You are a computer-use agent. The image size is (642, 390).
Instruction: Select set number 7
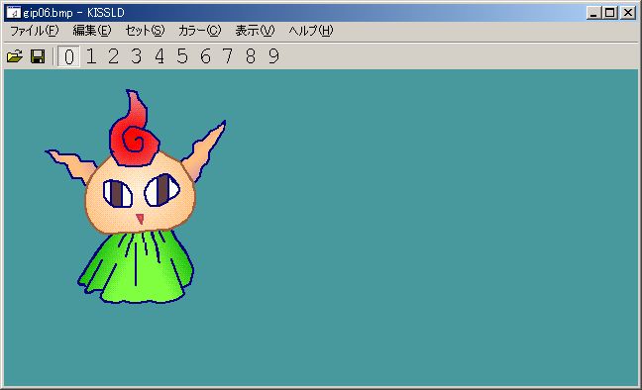tap(228, 56)
